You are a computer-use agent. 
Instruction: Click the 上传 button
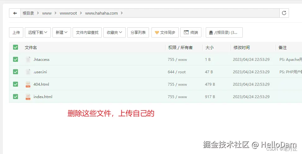tap(16, 32)
